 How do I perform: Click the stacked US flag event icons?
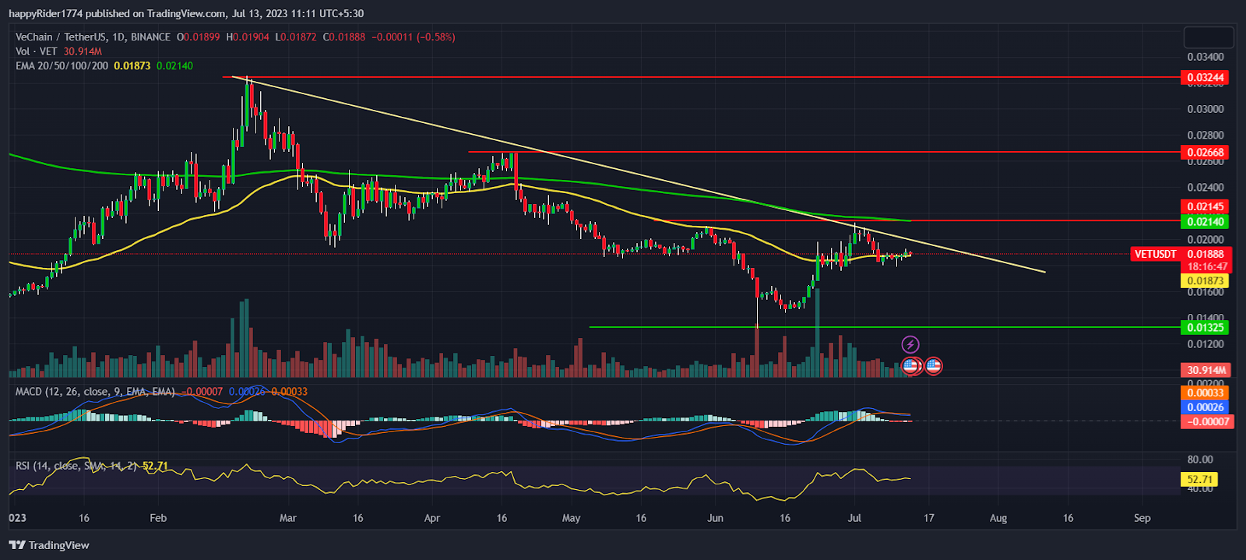(912, 365)
